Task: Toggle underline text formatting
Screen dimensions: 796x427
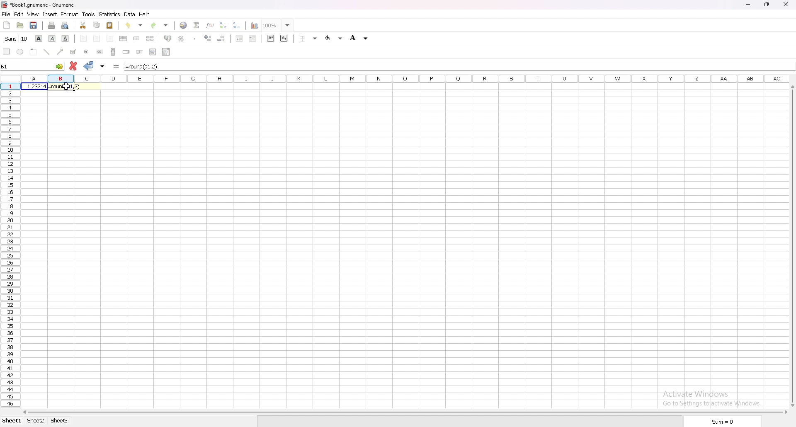Action: point(66,39)
